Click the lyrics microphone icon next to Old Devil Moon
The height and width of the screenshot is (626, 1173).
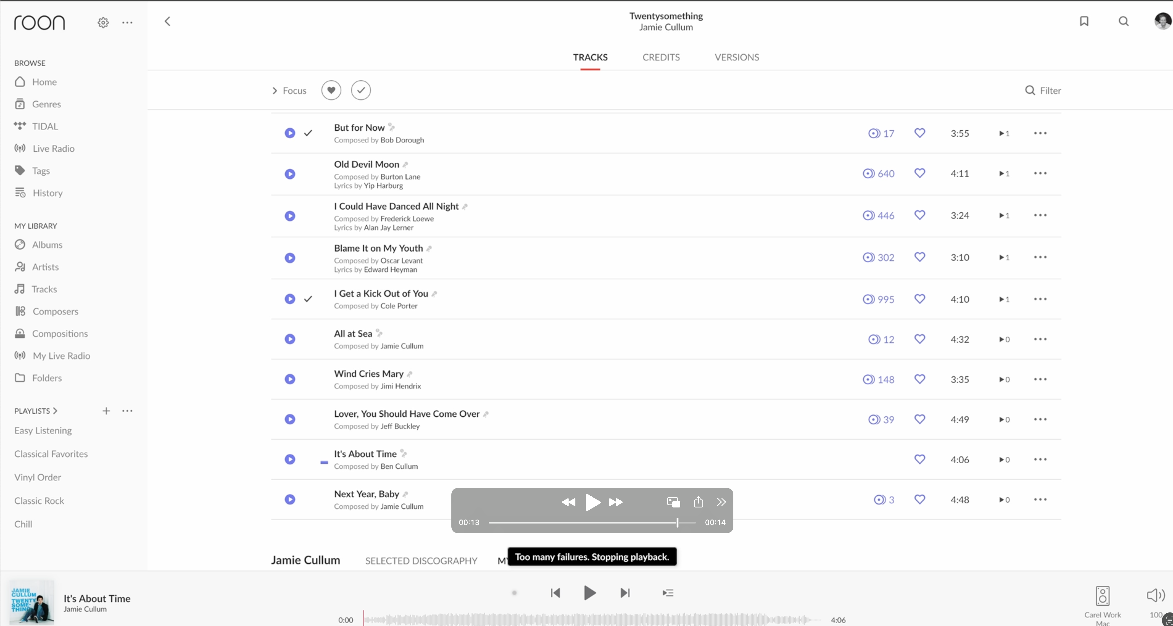click(x=405, y=165)
